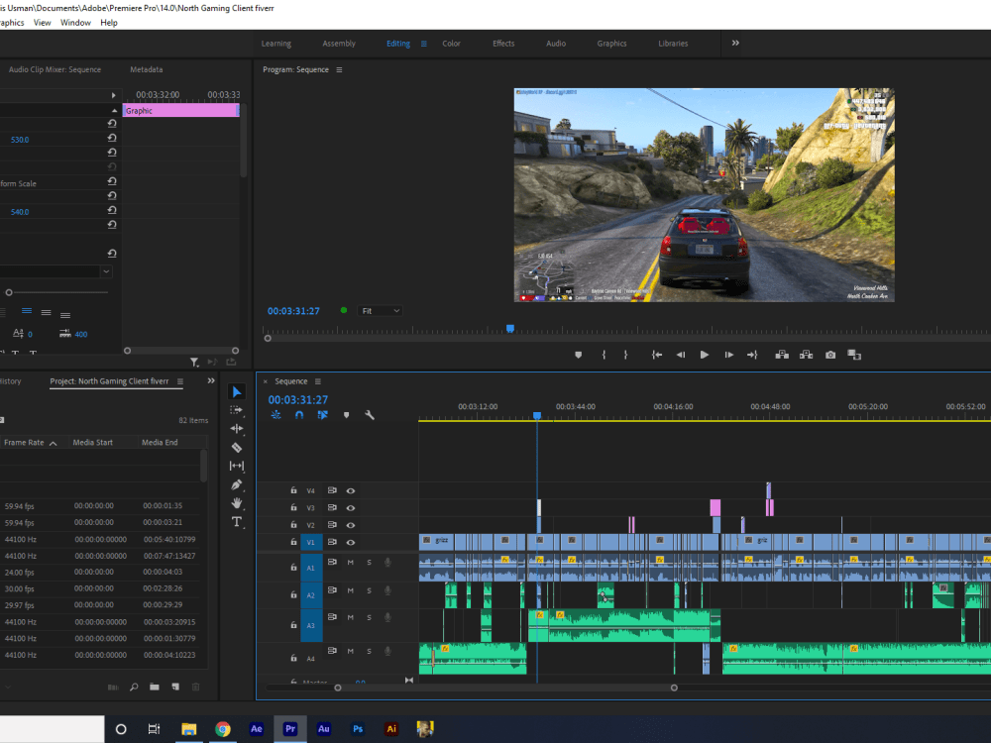991x743 pixels.
Task: Enable voice-over record on A1
Action: (x=387, y=563)
